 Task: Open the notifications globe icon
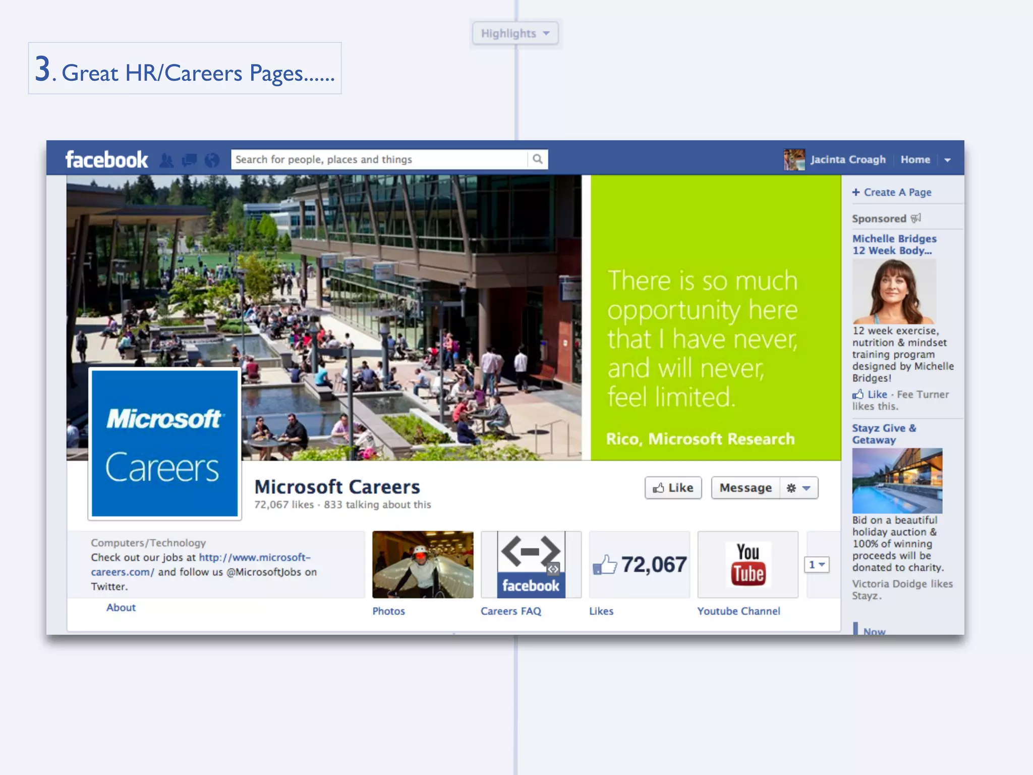(x=212, y=160)
